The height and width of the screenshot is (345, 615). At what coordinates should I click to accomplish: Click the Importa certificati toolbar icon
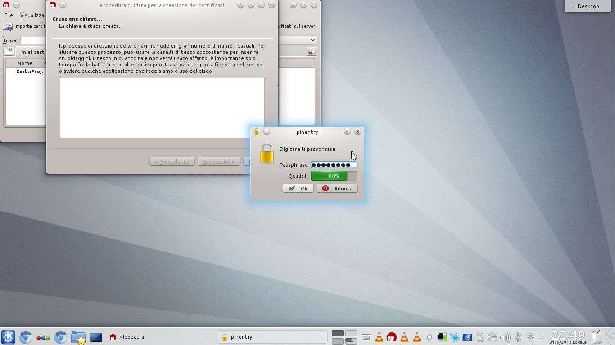(8, 27)
